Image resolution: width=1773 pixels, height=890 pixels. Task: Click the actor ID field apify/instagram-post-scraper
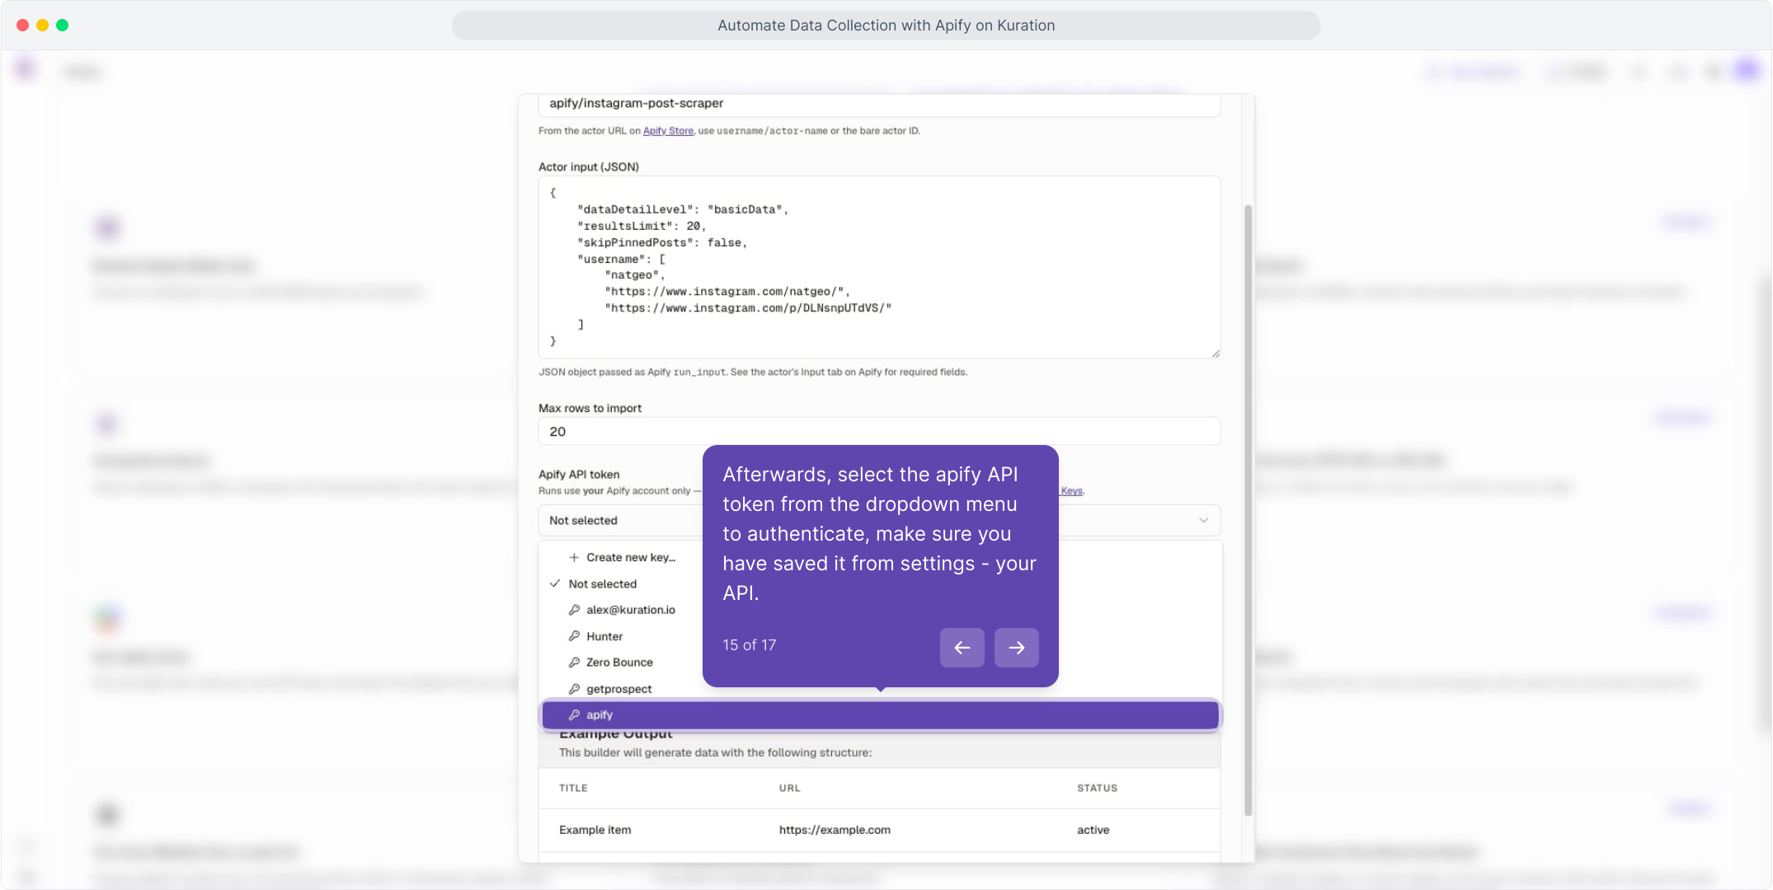pyautogui.click(x=879, y=104)
